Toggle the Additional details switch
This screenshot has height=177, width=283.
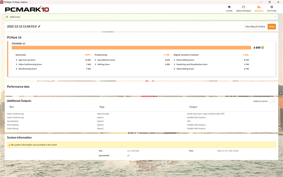[x=272, y=101]
